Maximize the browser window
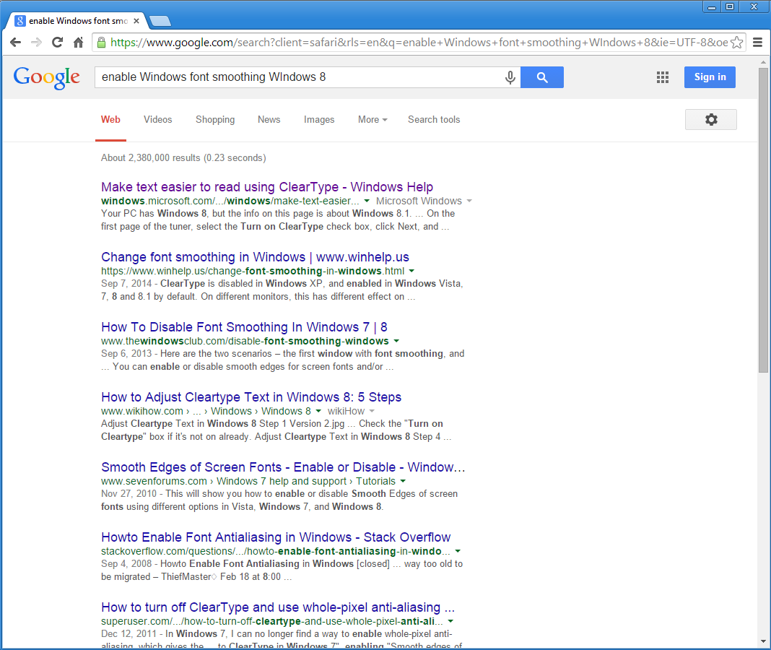 730,7
